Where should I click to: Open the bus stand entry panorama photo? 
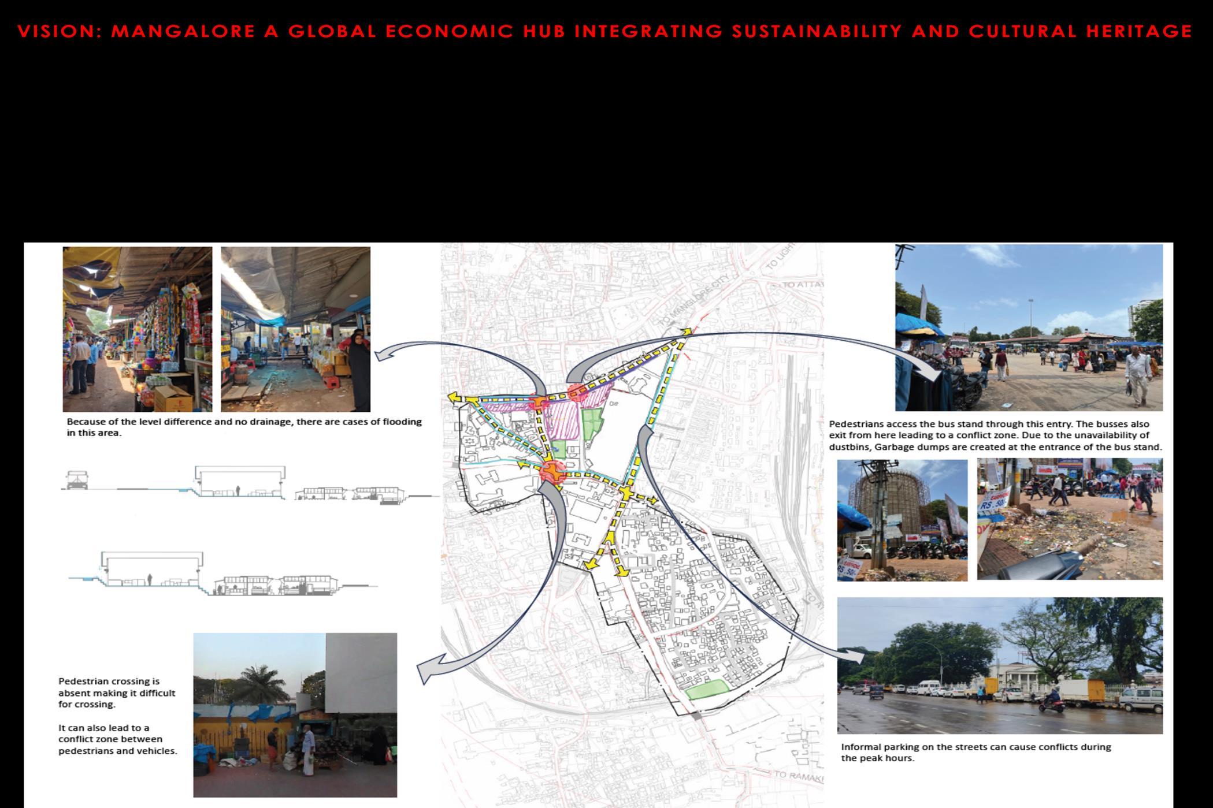click(x=1029, y=327)
